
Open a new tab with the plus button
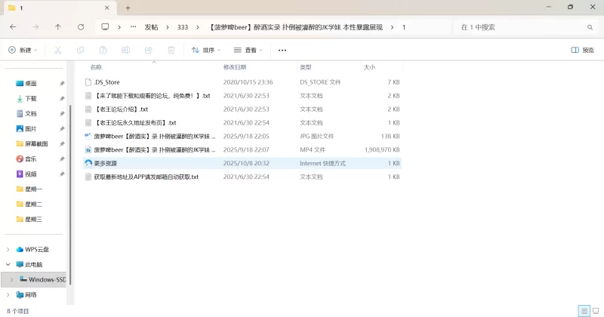coord(128,8)
